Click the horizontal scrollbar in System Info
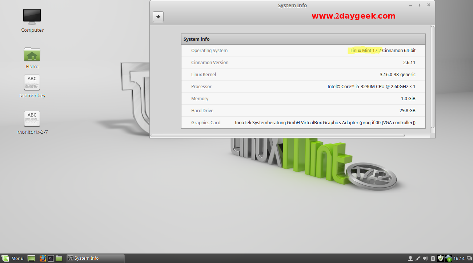This screenshot has width=473, height=263. pos(277,136)
